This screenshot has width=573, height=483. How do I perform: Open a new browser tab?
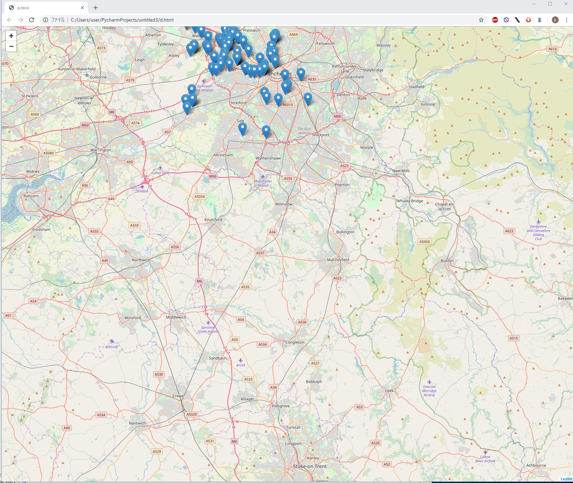tap(96, 8)
